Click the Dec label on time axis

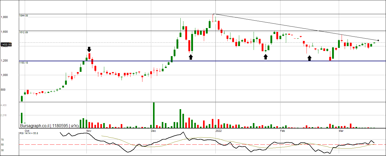(x=154, y=131)
